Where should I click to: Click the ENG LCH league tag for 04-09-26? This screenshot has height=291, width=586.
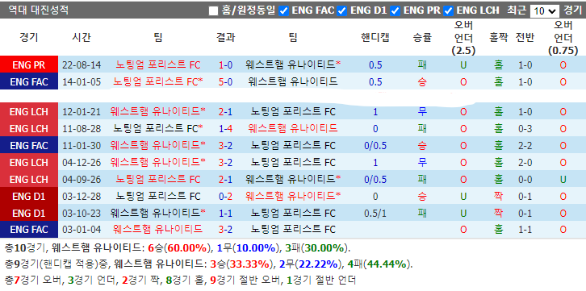(29, 180)
